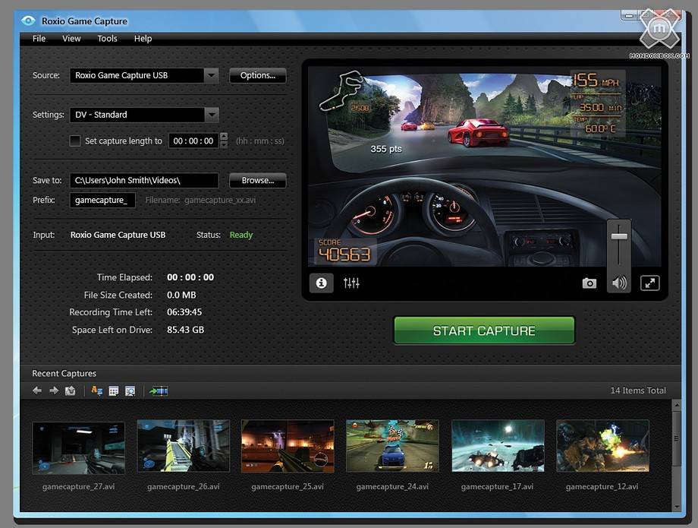The width and height of the screenshot is (698, 528).
Task: Click the info icon under the preview
Action: 321,283
